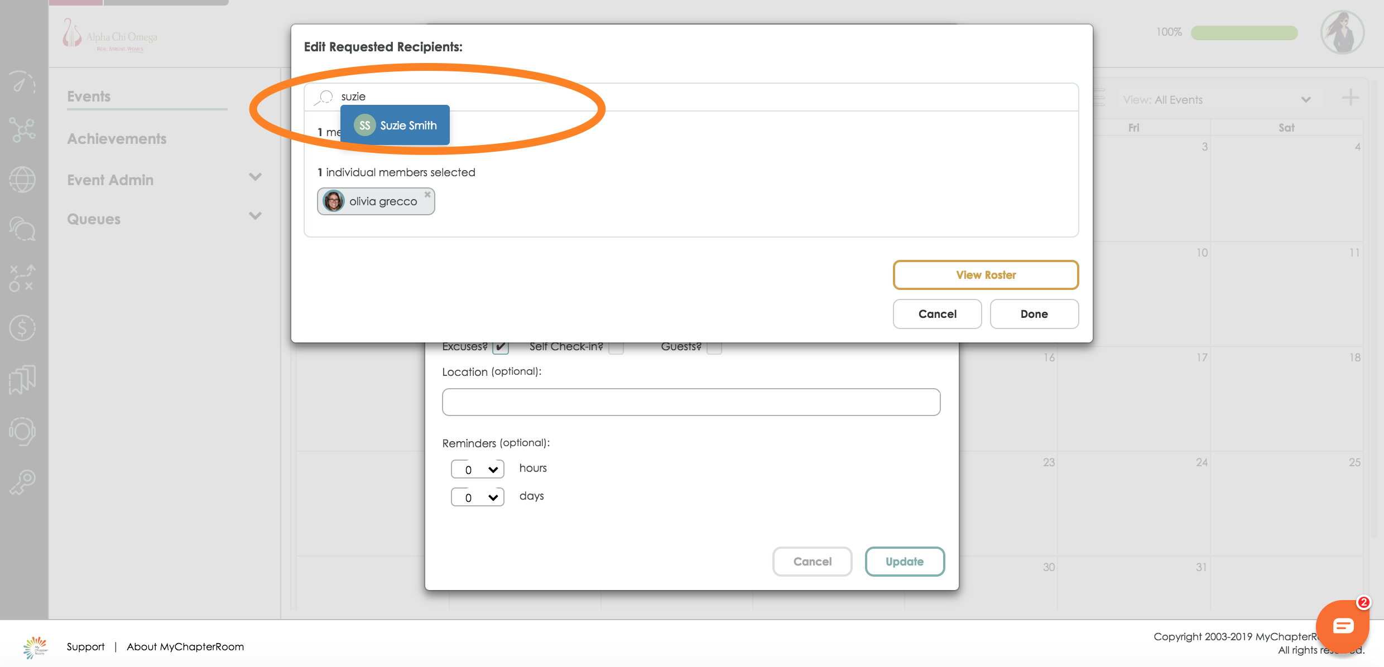Click the Location text field
Image resolution: width=1384 pixels, height=667 pixels.
[x=691, y=402]
